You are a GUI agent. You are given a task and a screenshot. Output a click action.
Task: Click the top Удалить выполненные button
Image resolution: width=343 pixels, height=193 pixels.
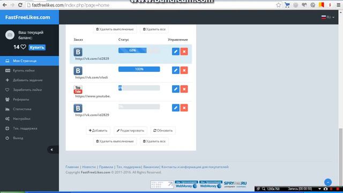(x=115, y=29)
